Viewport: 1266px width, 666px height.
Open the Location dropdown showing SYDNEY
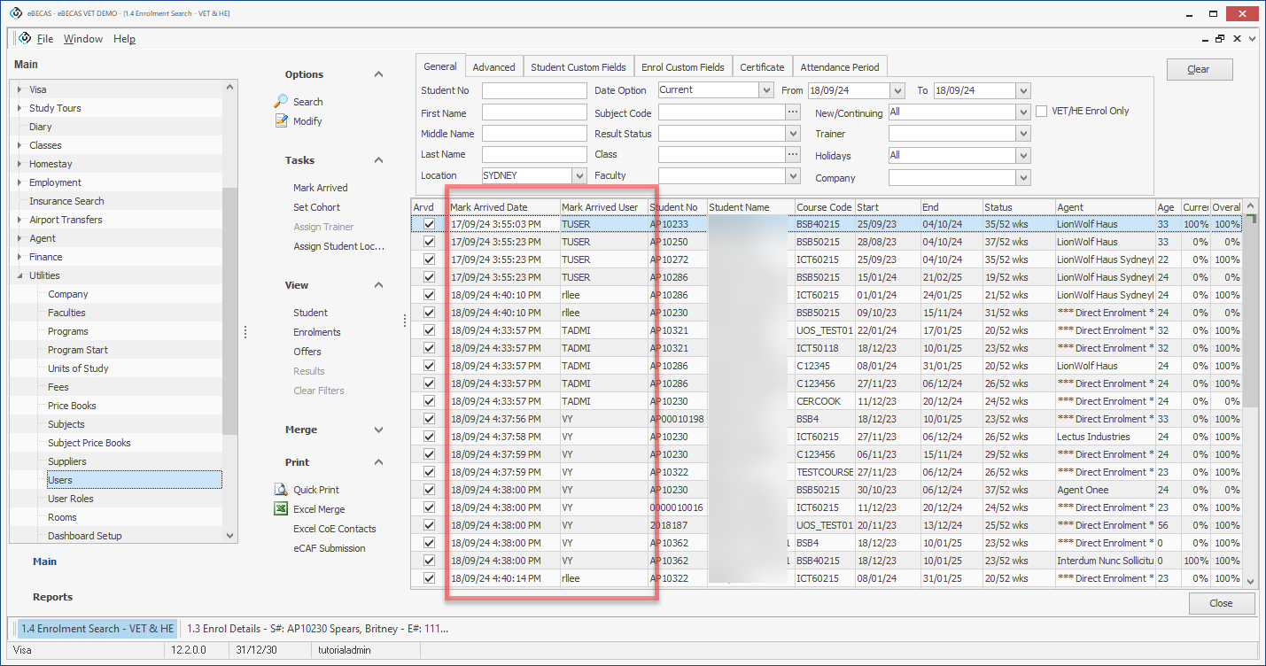pos(579,176)
